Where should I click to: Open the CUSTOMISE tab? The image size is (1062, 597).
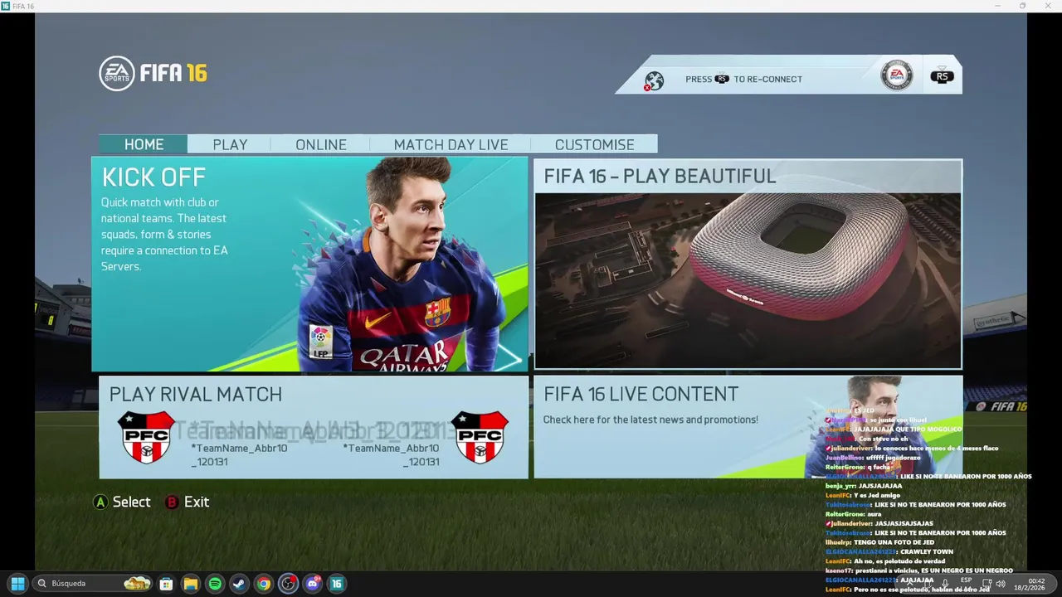(x=594, y=144)
